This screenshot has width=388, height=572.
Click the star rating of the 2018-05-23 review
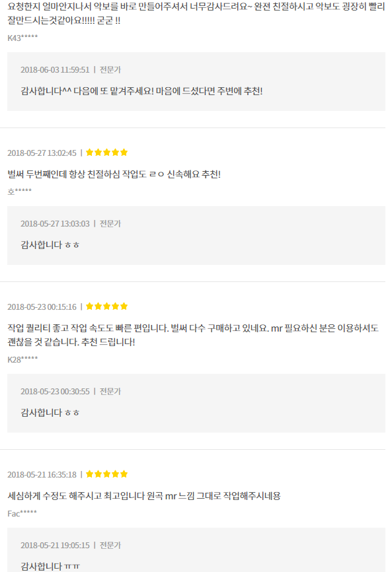coord(106,306)
